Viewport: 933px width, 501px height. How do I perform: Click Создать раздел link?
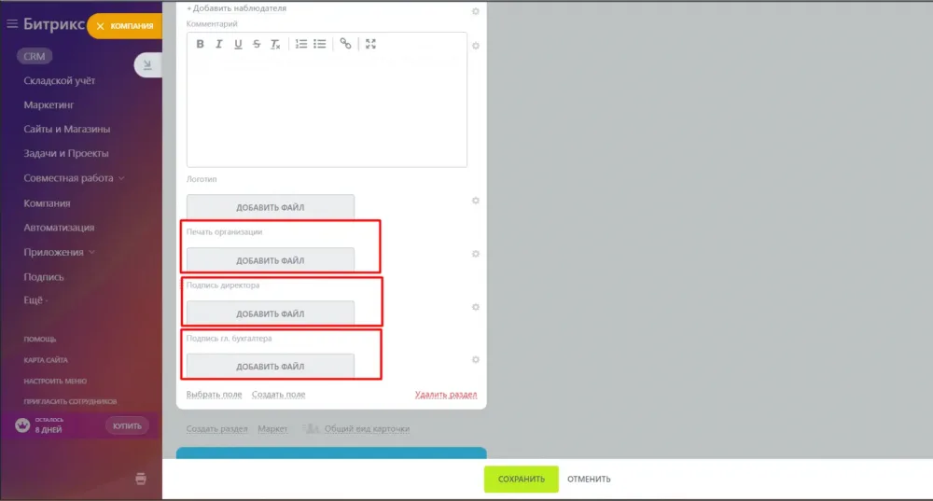[216, 429]
